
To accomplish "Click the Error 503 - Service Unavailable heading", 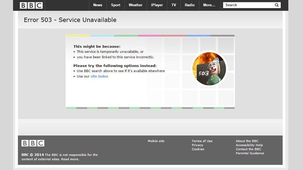I will [x=70, y=20].
